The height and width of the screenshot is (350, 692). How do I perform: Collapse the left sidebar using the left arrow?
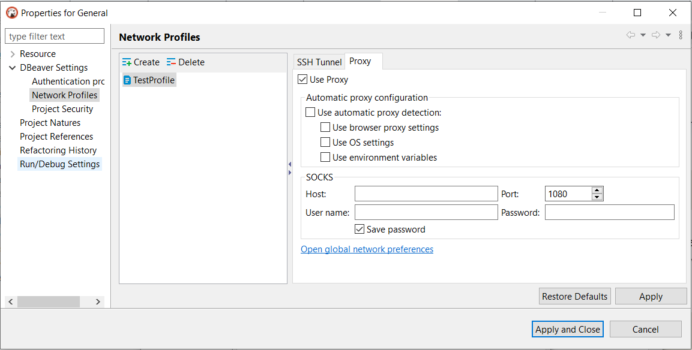[x=290, y=163]
